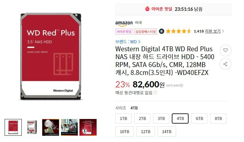
Task: Click the star rating icons
Action: click(x=178, y=31)
